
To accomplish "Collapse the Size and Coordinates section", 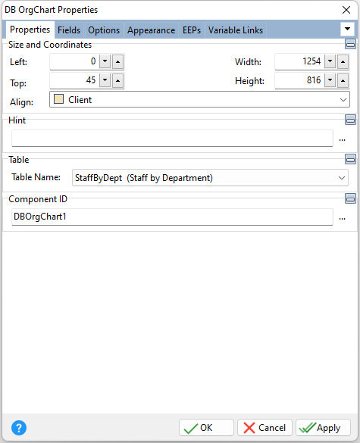I will tap(350, 45).
